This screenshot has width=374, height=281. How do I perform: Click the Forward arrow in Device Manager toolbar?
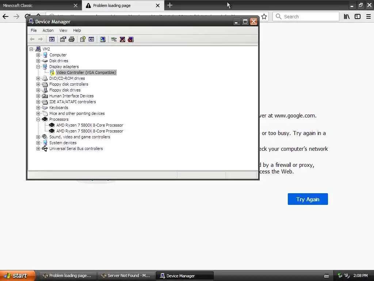[x=41, y=39]
